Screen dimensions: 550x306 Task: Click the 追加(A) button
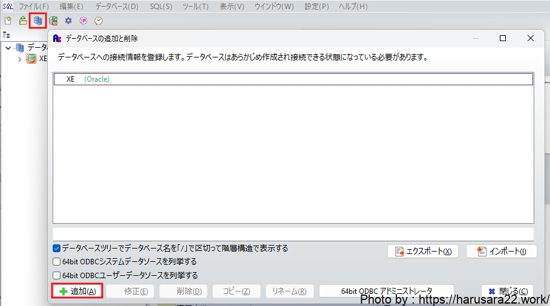coord(77,291)
